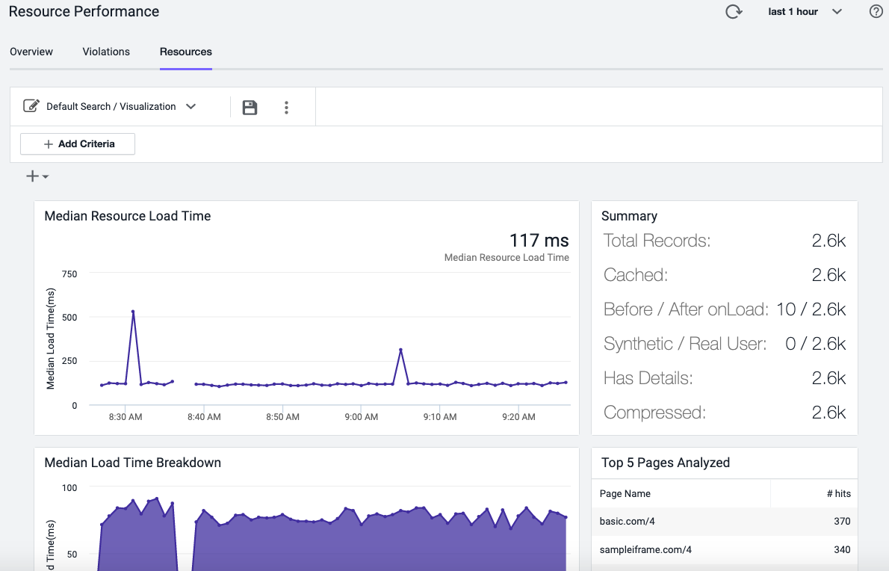Click the 8:30 AM spike point on the chart
The width and height of the screenshot is (889, 571).
pos(133,312)
